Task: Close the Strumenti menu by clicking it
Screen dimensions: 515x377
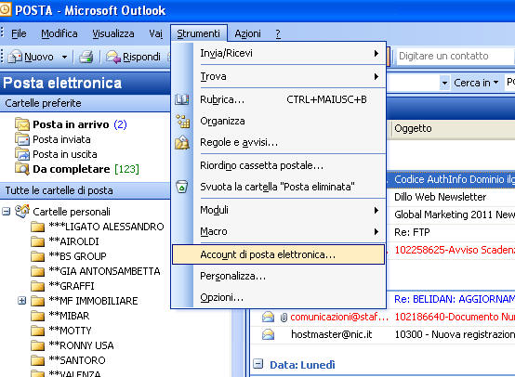Action: pyautogui.click(x=198, y=33)
